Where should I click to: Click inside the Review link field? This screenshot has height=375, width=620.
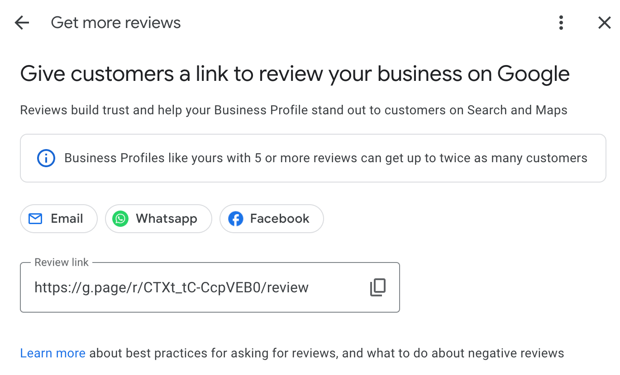(210, 287)
